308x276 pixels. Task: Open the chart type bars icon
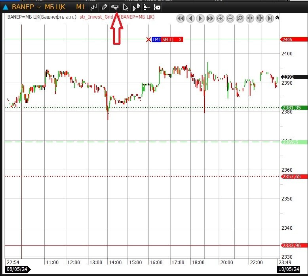pos(93,8)
